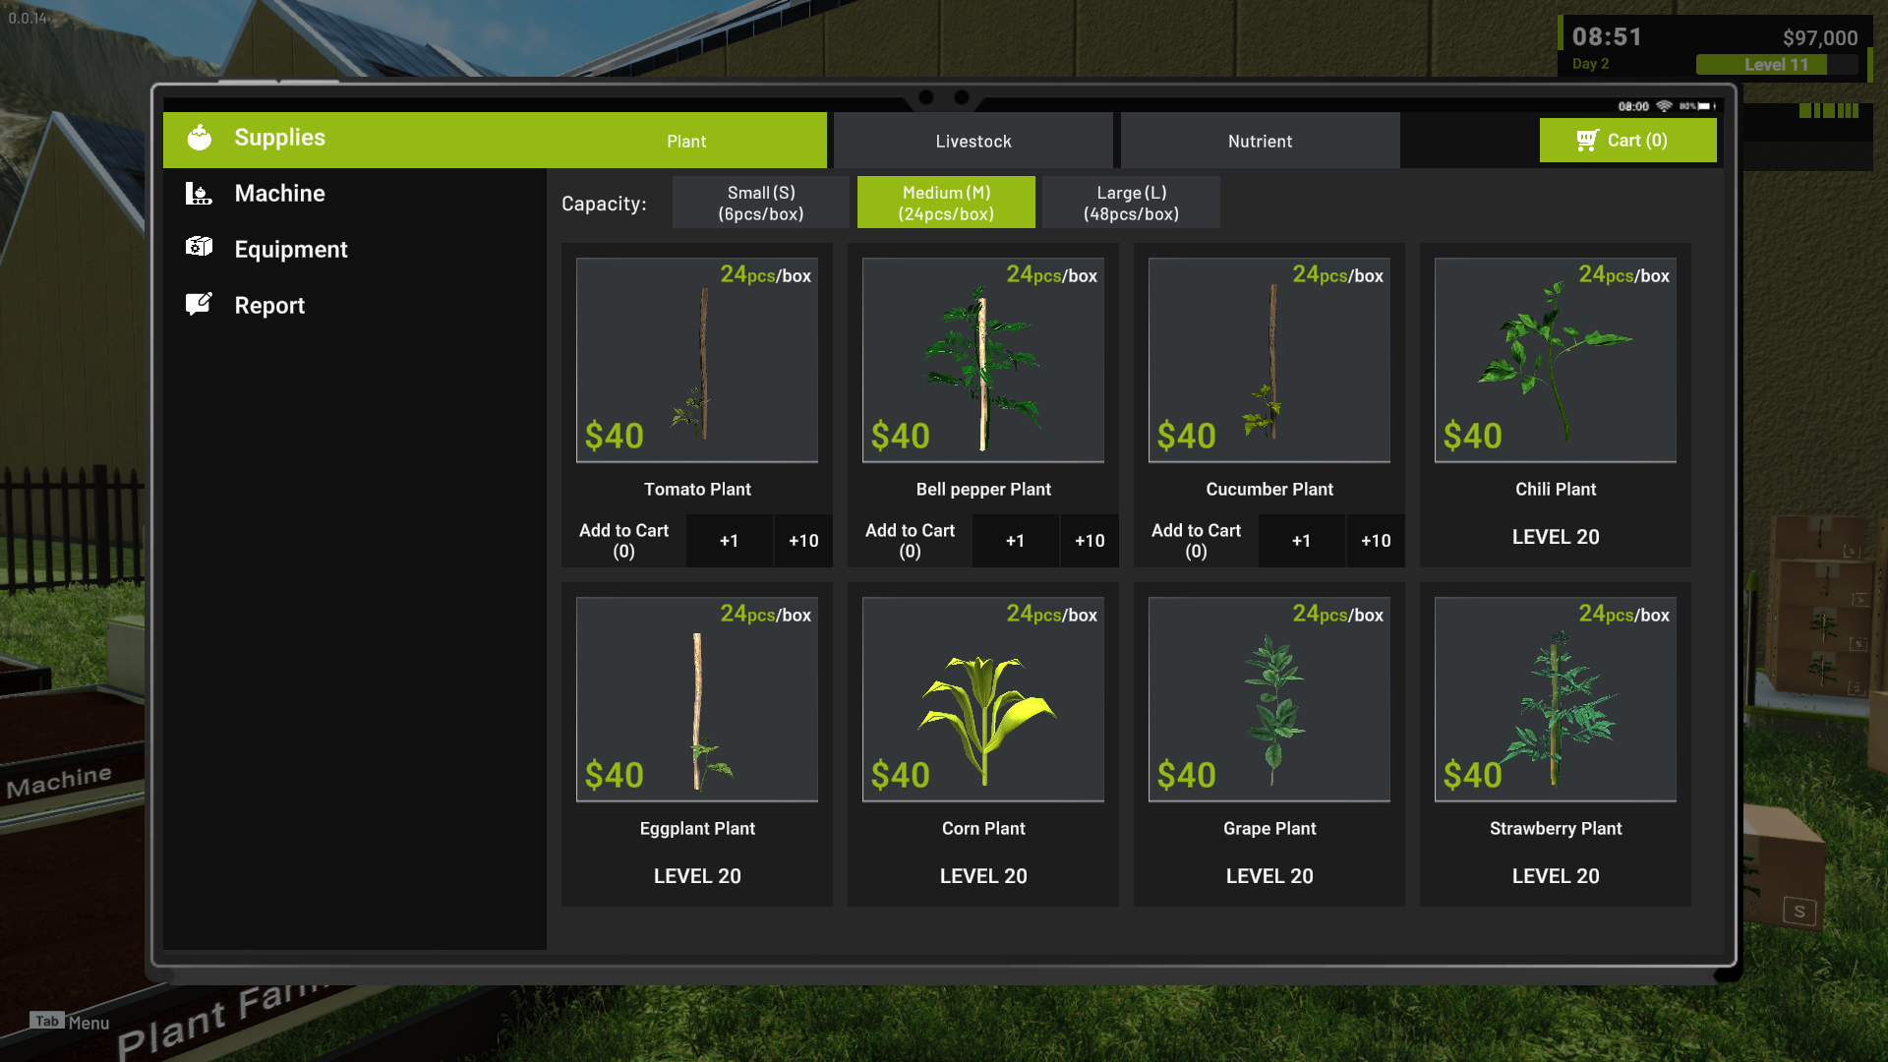Click the Equipment box icon
The image size is (1888, 1062).
[200, 247]
